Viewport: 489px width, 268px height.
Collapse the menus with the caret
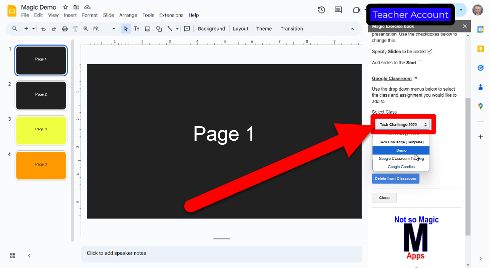[x=352, y=29]
